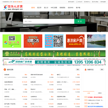The image size is (108, 108).
Task: Open the blue 2019 announcement link
Action: (x=95, y=106)
